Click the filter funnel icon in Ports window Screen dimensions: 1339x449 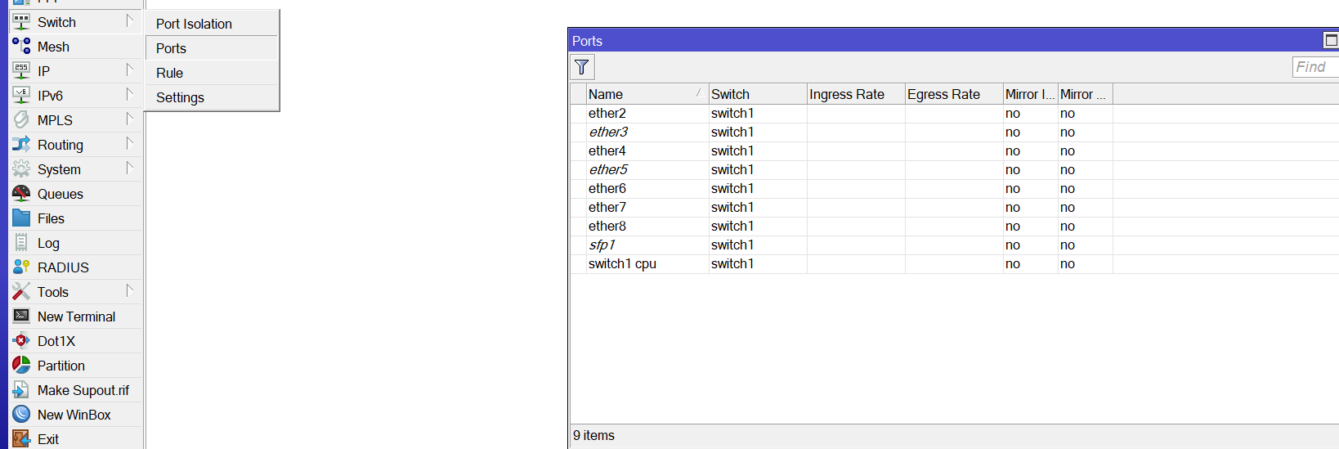[x=582, y=67]
